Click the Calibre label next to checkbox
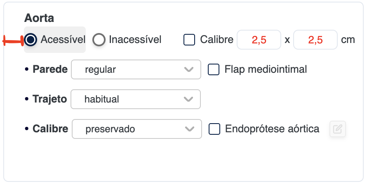This screenshot has width=367, height=186. click(x=216, y=40)
